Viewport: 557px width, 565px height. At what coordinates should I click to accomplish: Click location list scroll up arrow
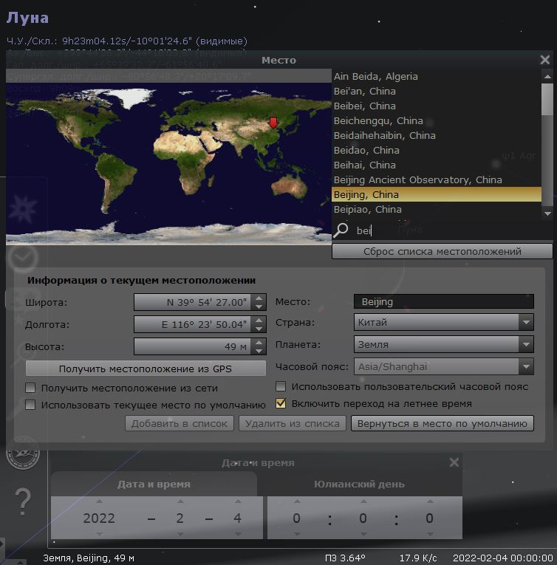tap(547, 76)
